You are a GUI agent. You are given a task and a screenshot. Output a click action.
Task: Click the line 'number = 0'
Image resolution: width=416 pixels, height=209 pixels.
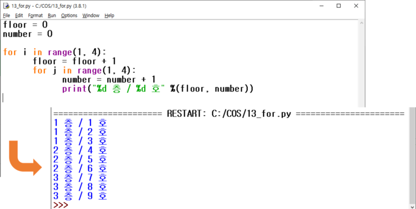coord(28,34)
